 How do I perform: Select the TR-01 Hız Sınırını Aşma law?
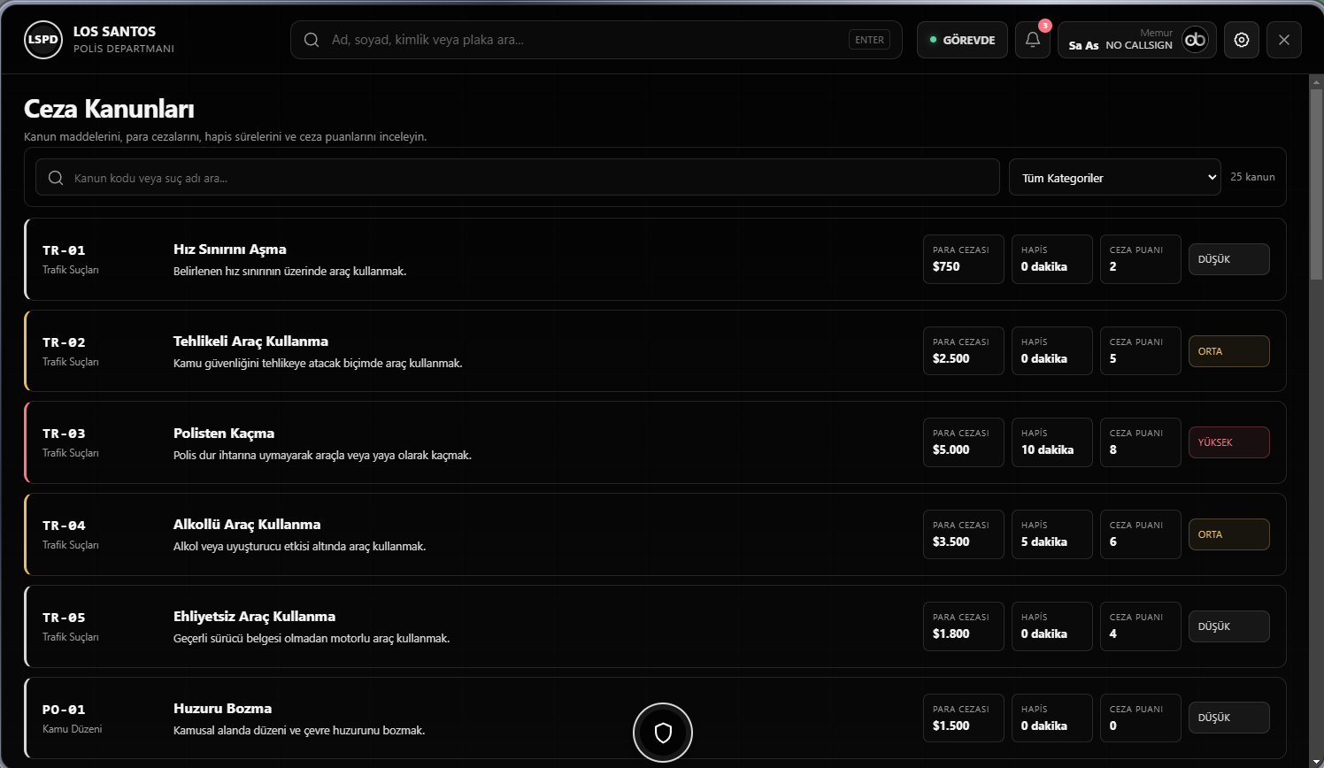[x=655, y=259]
